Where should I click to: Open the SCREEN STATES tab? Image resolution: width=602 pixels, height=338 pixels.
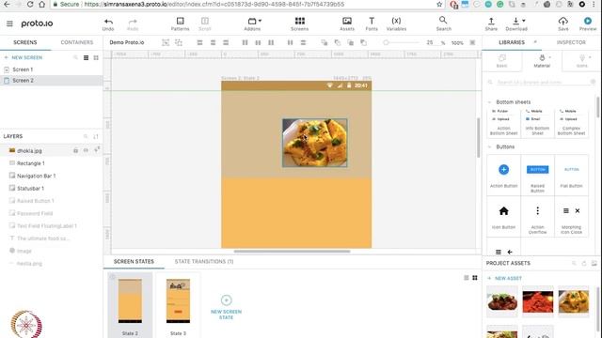[134, 261]
